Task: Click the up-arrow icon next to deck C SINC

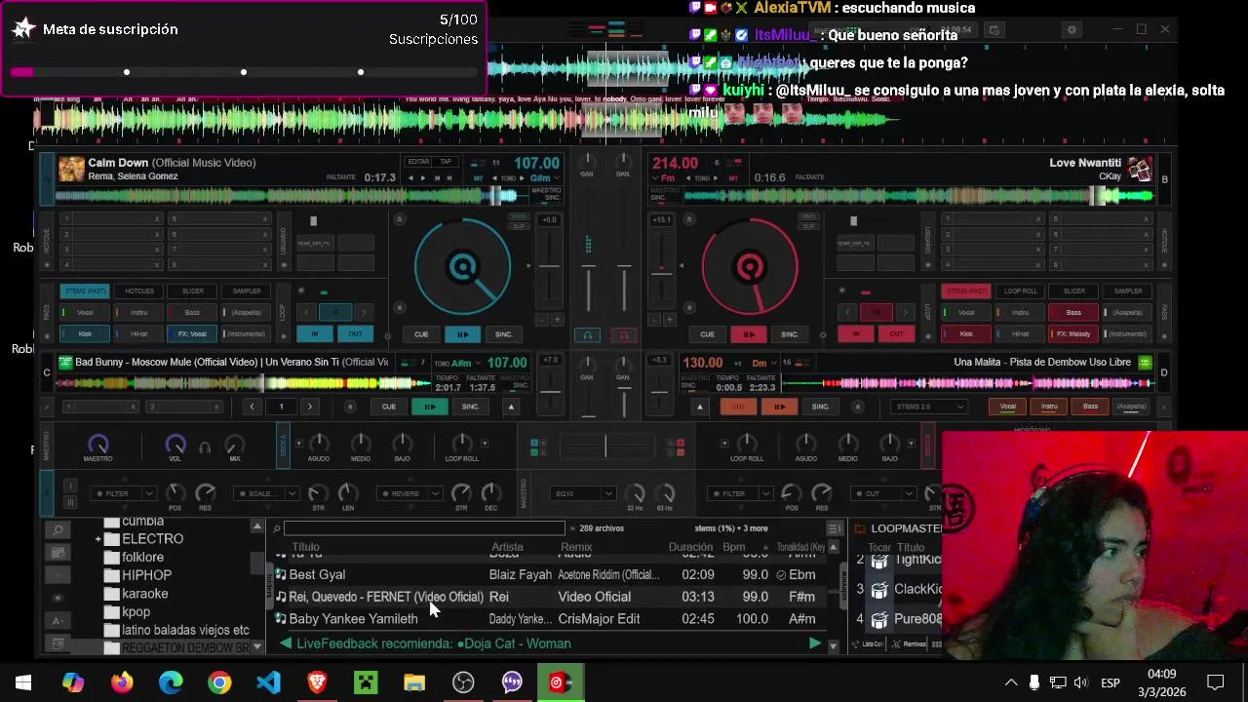Action: [x=510, y=407]
